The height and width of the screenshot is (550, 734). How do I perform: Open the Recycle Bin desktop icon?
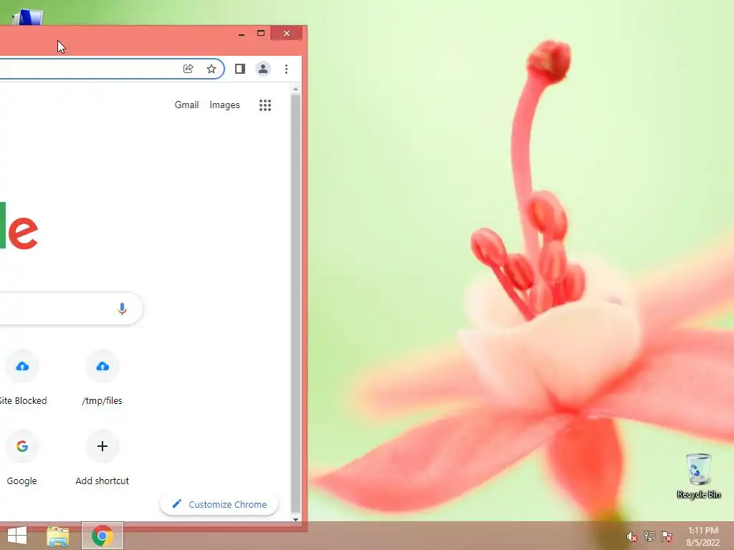point(698,476)
